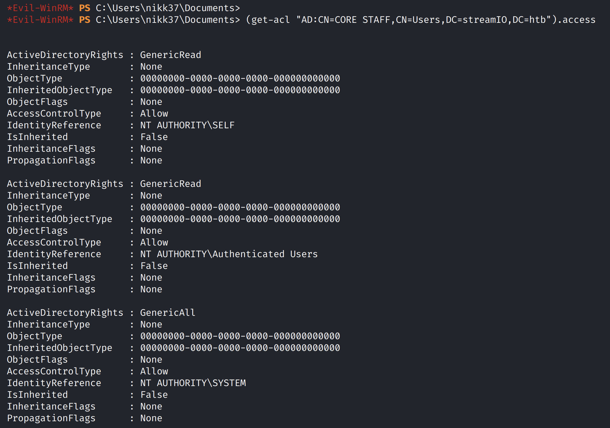The image size is (610, 428).
Task: Click the GenericAll rights value
Action: 168,313
